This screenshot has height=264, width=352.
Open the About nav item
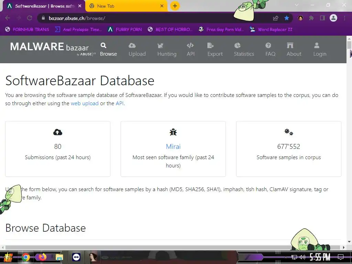(294, 49)
